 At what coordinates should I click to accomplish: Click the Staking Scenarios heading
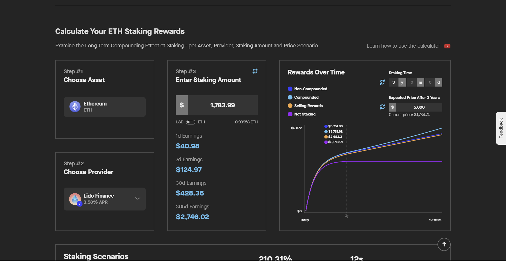(96, 256)
